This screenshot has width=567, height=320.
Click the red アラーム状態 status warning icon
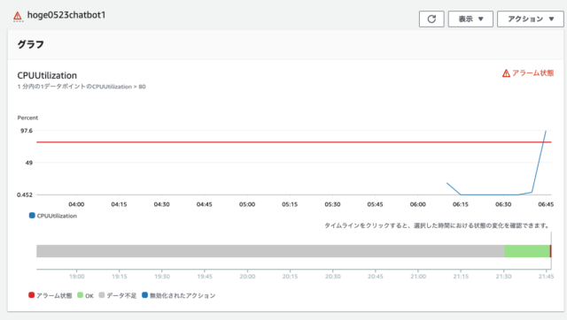(x=506, y=73)
